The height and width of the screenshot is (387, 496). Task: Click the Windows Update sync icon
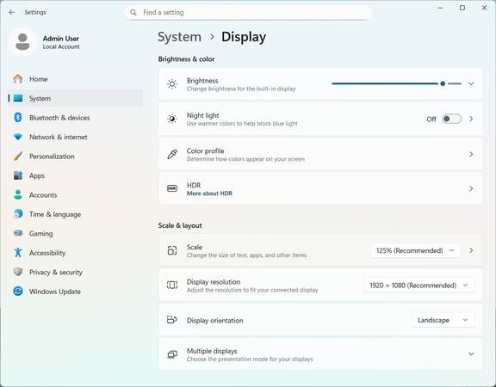(x=18, y=292)
